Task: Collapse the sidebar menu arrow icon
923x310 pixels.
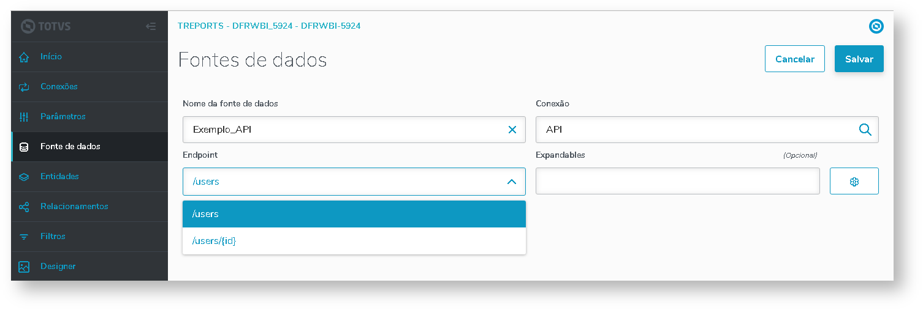Action: click(x=151, y=26)
